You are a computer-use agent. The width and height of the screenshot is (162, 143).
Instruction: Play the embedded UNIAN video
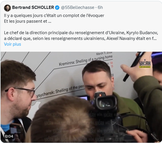tap(81, 97)
